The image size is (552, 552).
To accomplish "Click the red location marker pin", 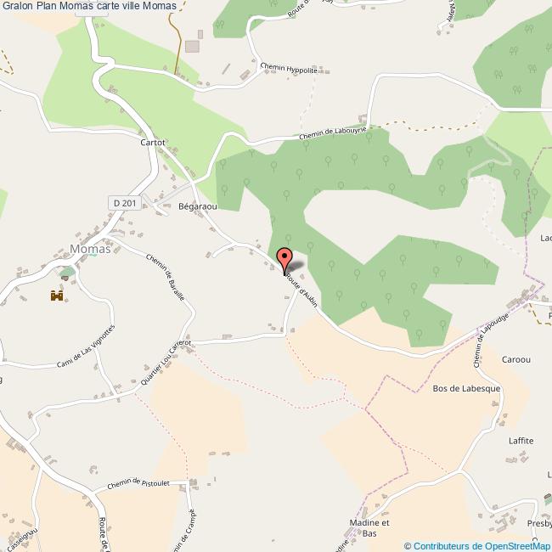I will pos(284,262).
